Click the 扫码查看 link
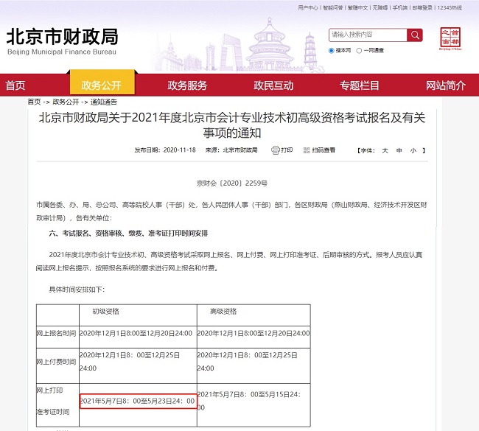479x431 pixels. pos(324,150)
